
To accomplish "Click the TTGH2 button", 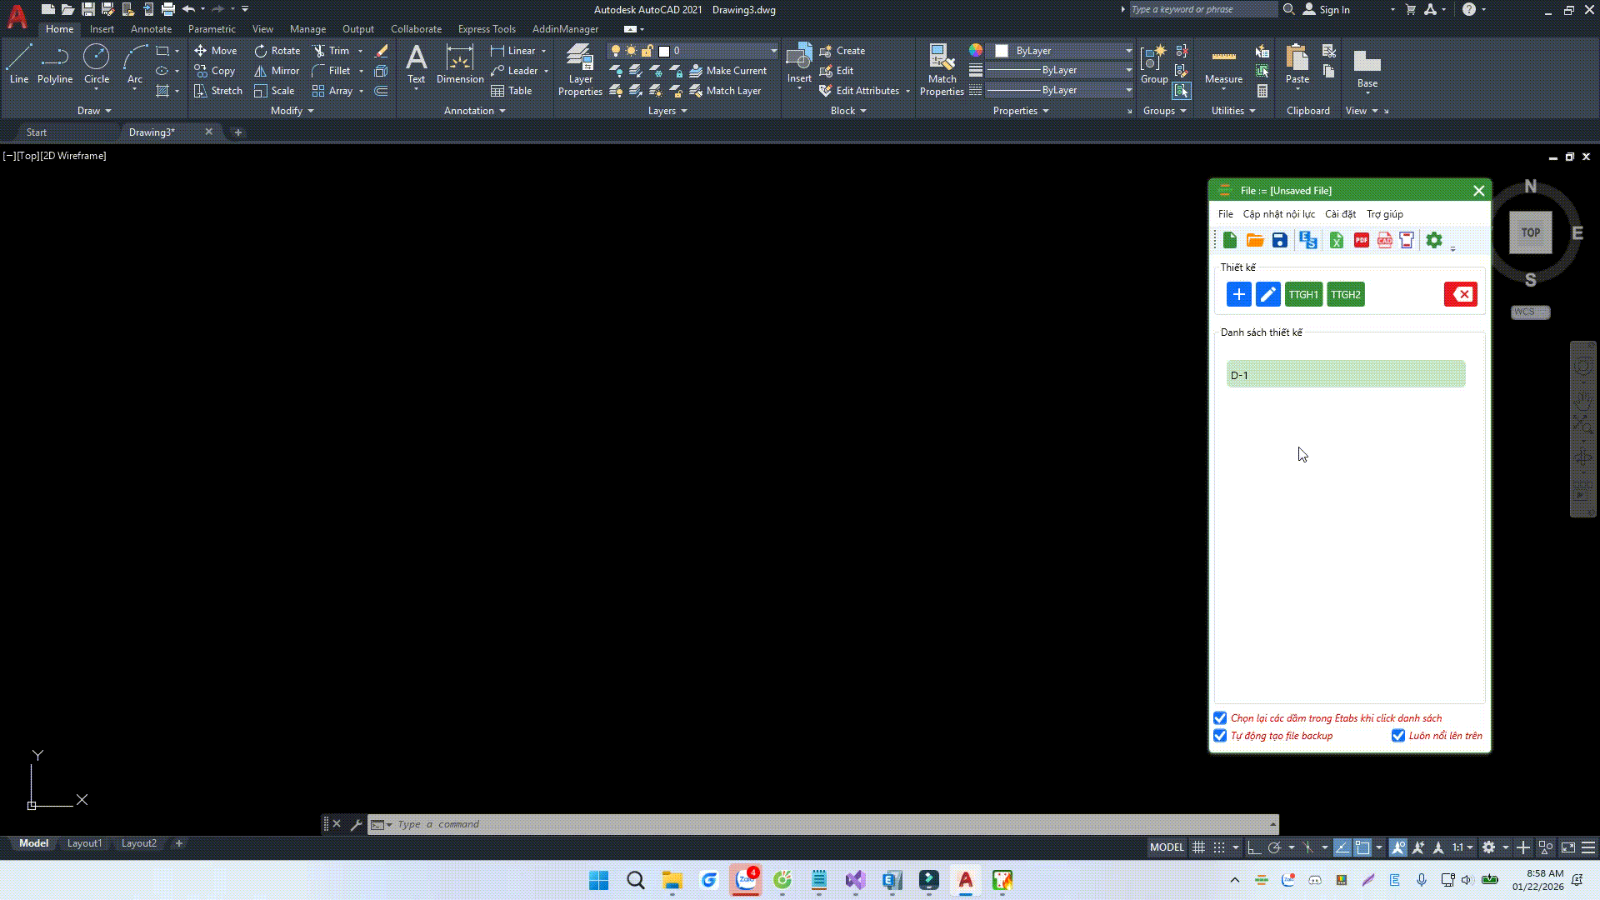I will [1345, 295].
